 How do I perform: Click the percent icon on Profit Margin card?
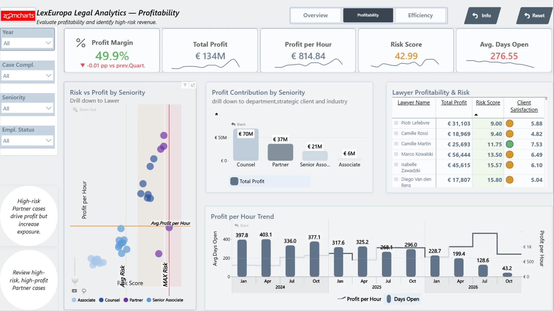(x=81, y=43)
